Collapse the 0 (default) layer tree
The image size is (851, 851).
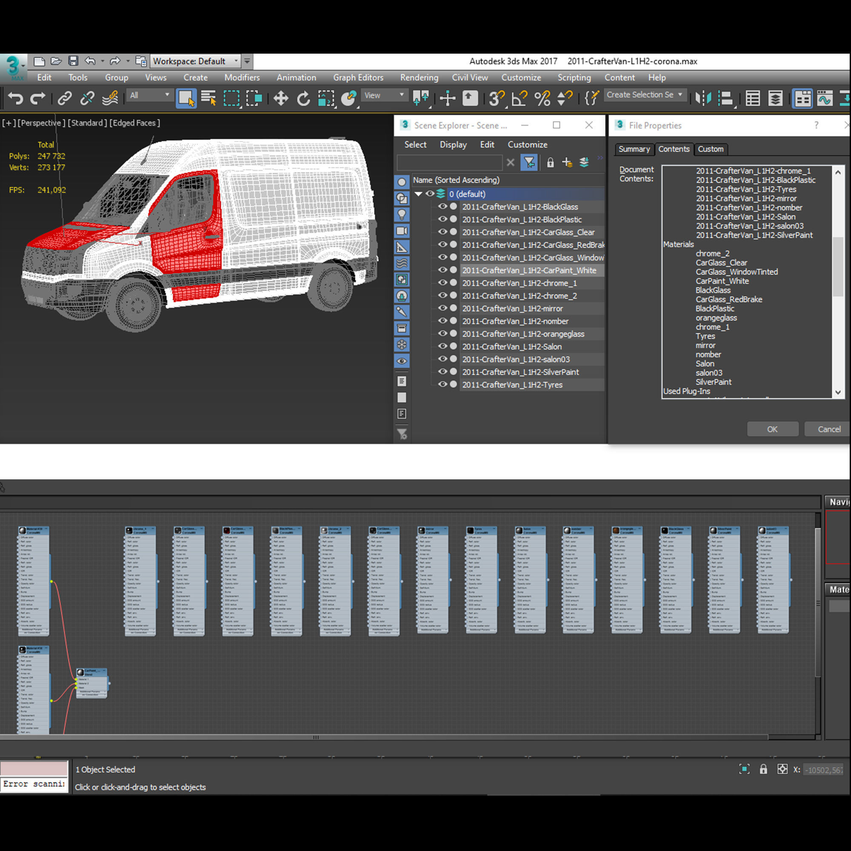click(418, 194)
